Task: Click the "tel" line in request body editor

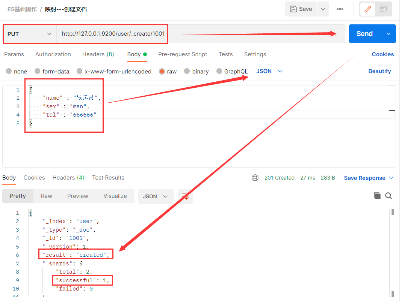Action: 70,115
